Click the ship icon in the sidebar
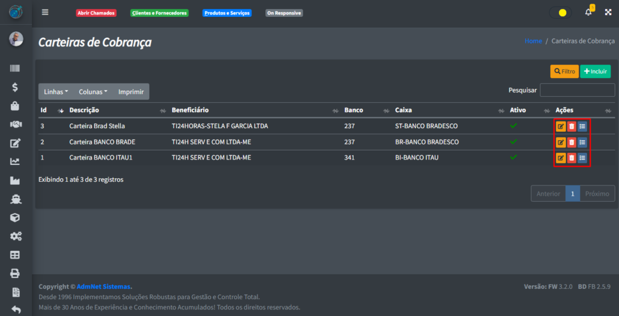 (16, 199)
